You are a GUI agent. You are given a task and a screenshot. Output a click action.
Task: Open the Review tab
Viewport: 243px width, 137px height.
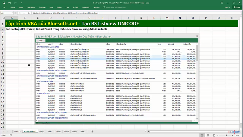pos(59,7)
